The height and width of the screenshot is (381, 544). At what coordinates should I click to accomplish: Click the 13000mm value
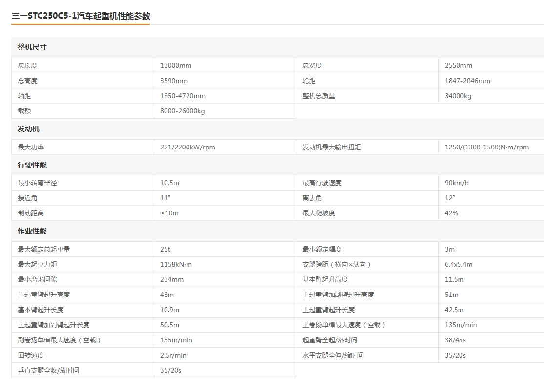(x=175, y=65)
